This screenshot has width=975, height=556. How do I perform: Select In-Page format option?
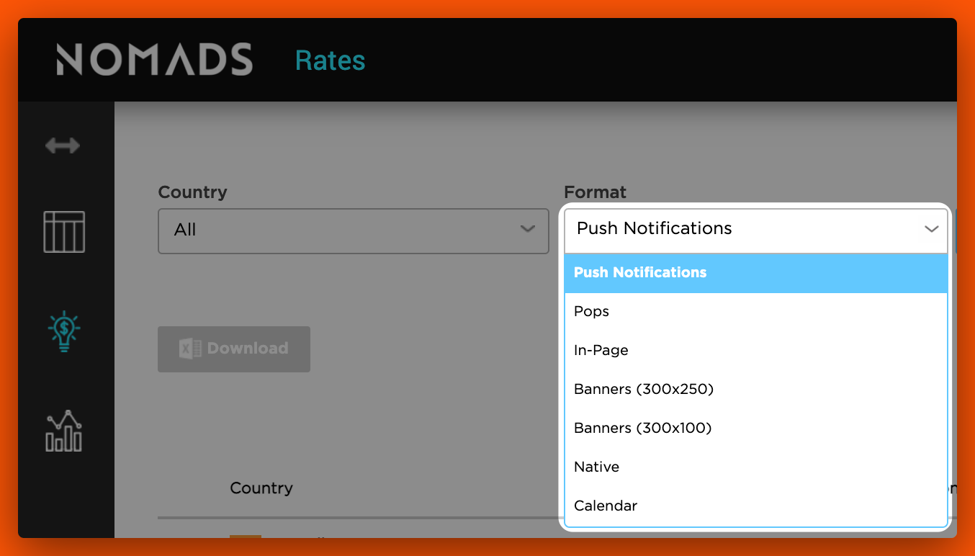[x=755, y=351]
